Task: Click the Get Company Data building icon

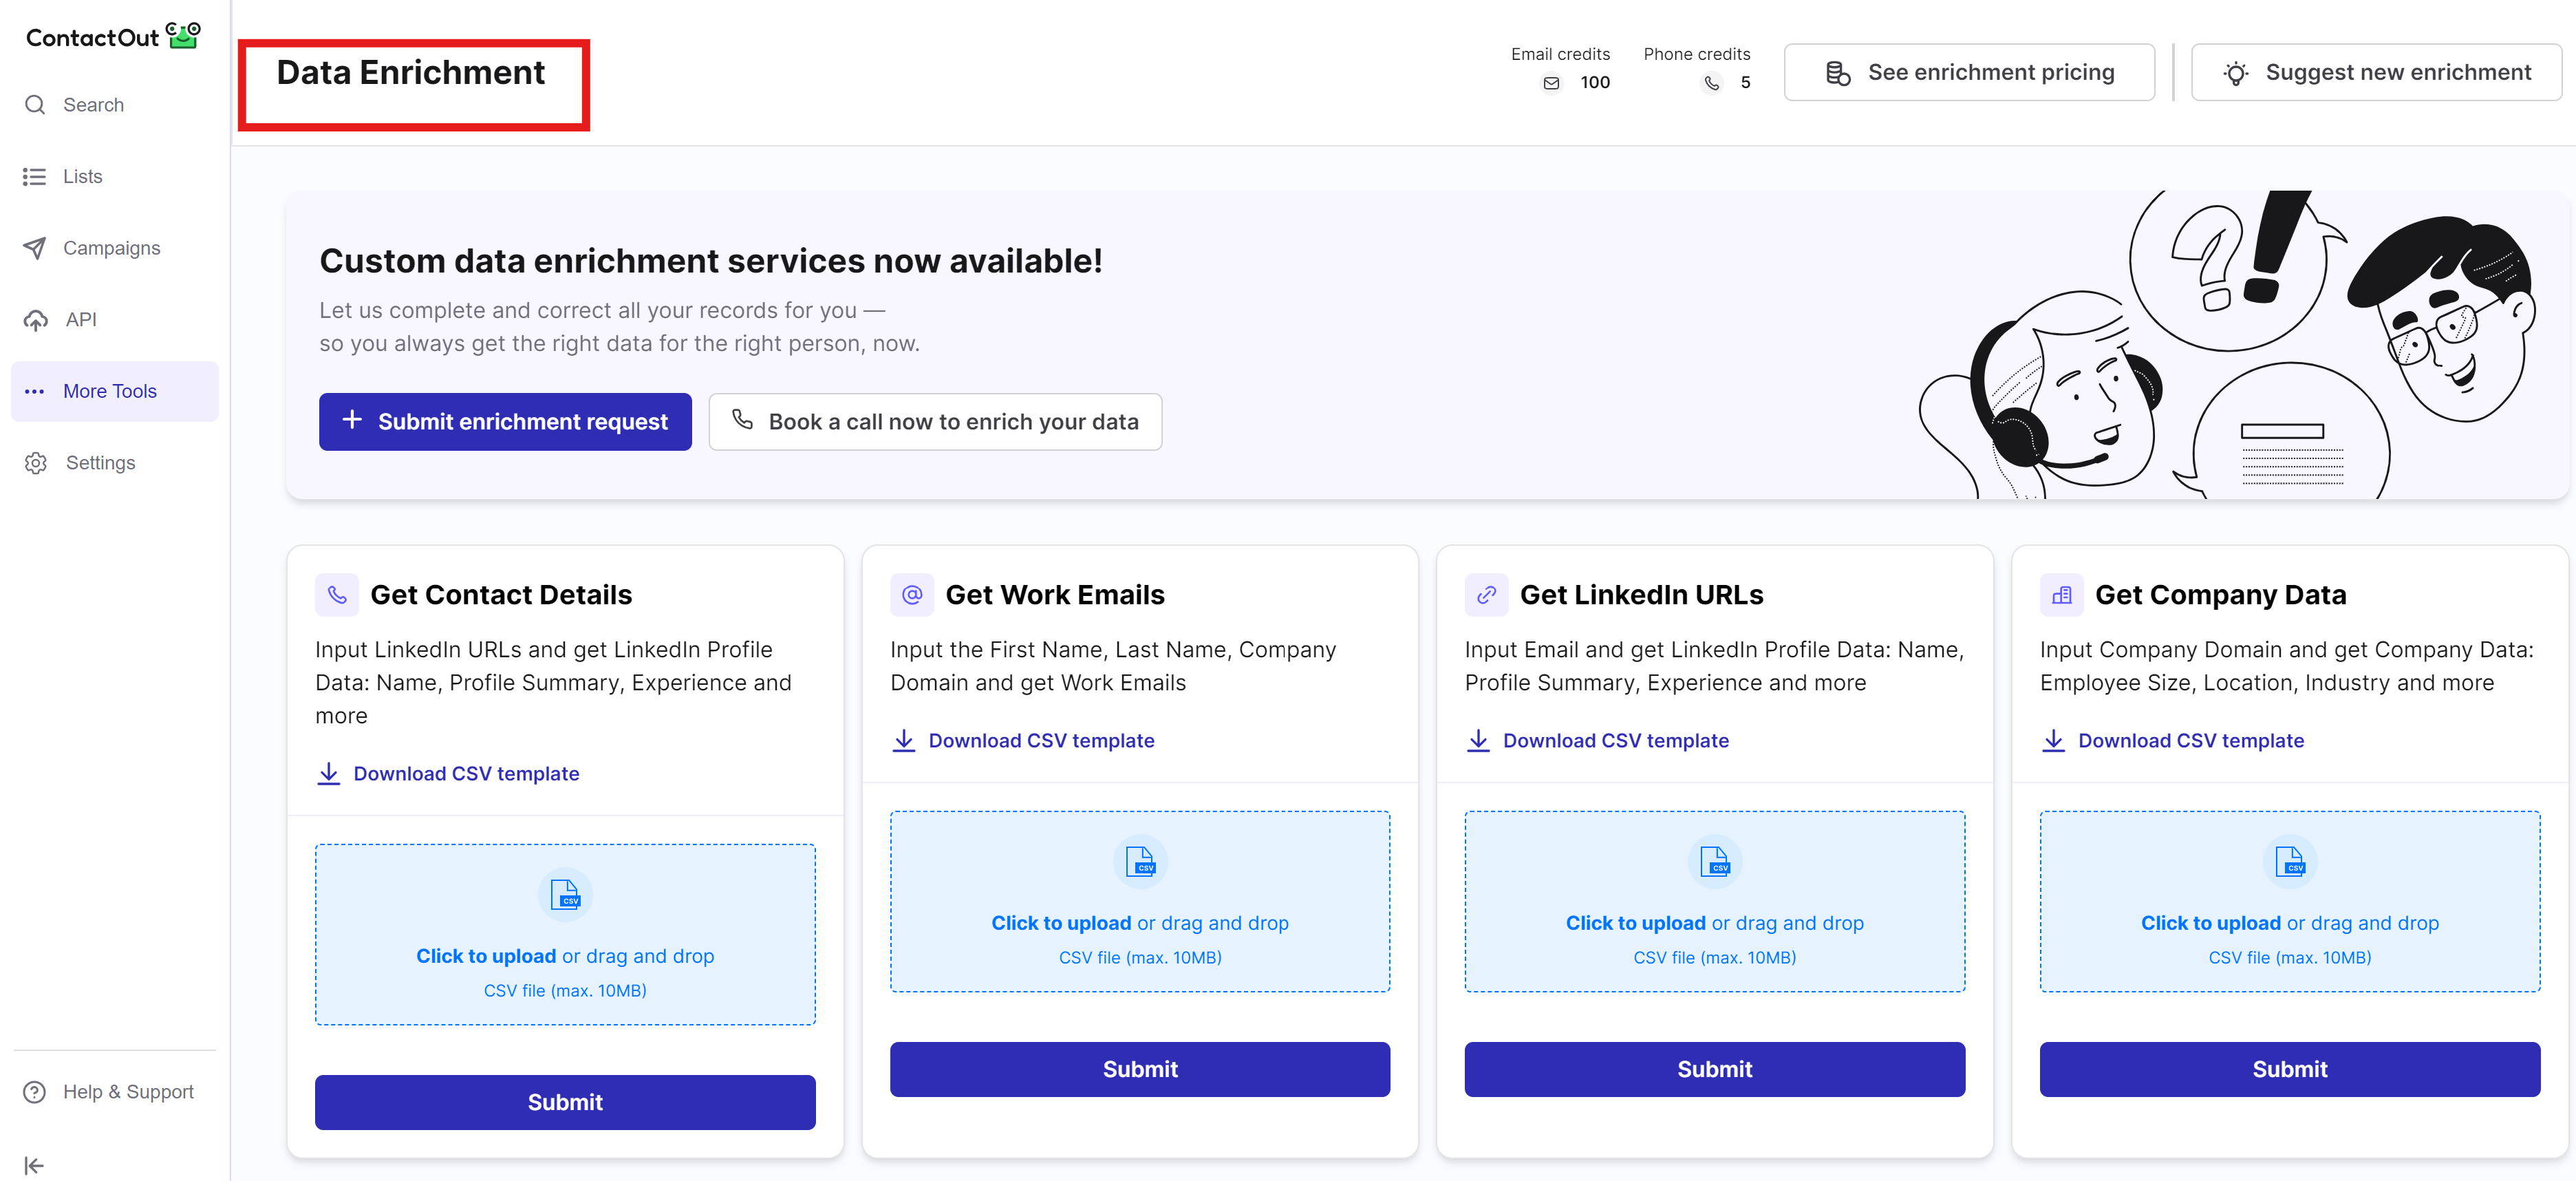Action: point(2061,595)
